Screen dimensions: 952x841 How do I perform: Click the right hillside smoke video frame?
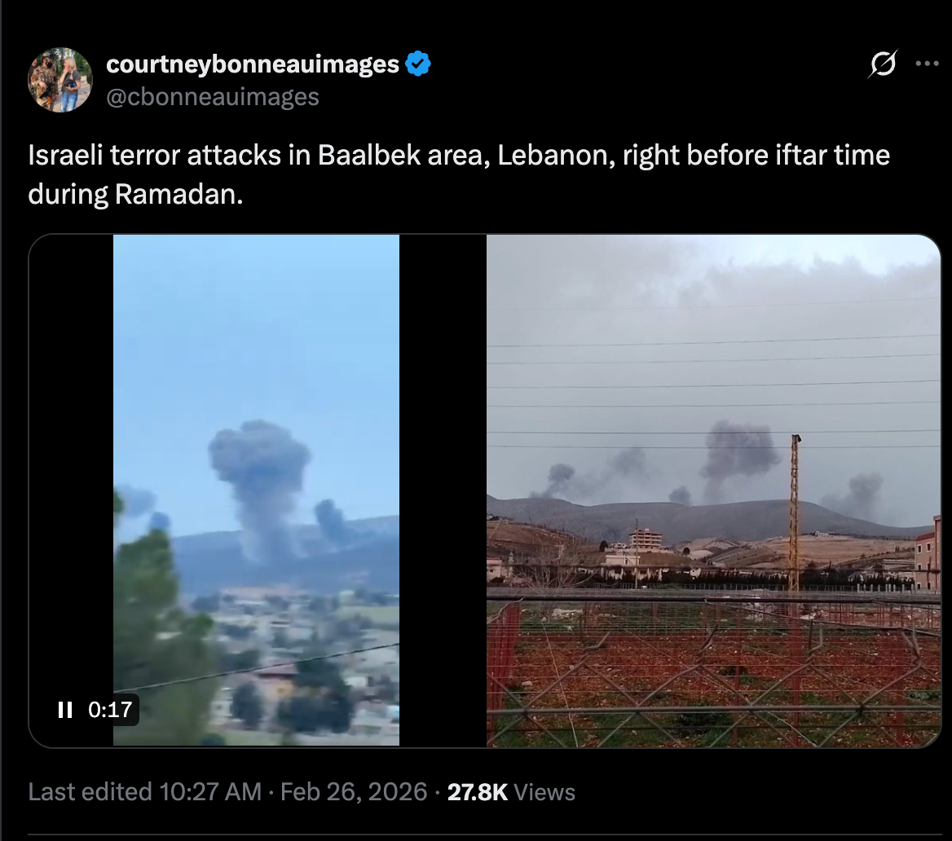pyautogui.click(x=713, y=490)
